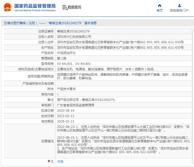This screenshot has width=194, height=167.
Task: Click the NMPA national emblem logo
Action: click(x=7, y=7)
